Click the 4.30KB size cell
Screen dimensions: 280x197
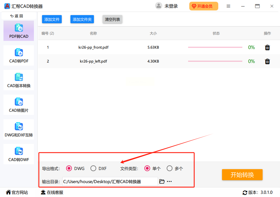(x=153, y=61)
